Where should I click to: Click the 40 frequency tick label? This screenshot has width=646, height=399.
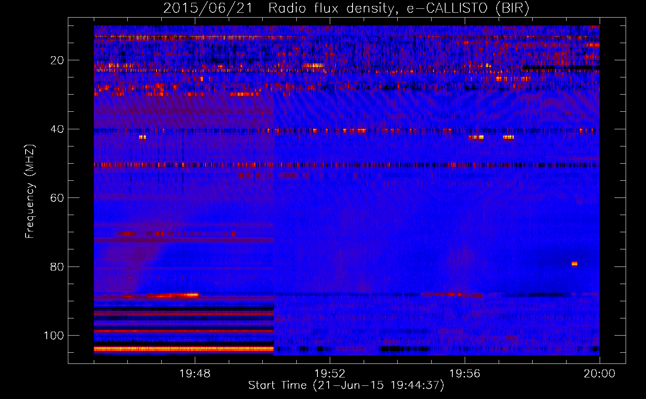tap(57, 129)
